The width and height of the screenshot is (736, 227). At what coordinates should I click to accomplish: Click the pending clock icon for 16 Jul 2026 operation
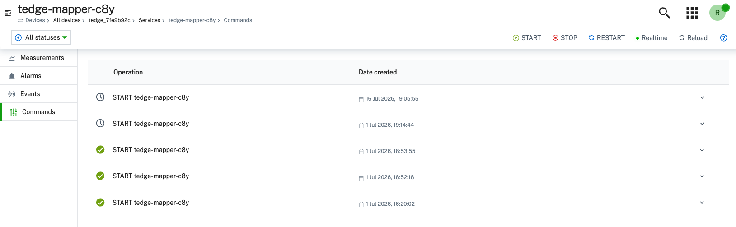100,97
